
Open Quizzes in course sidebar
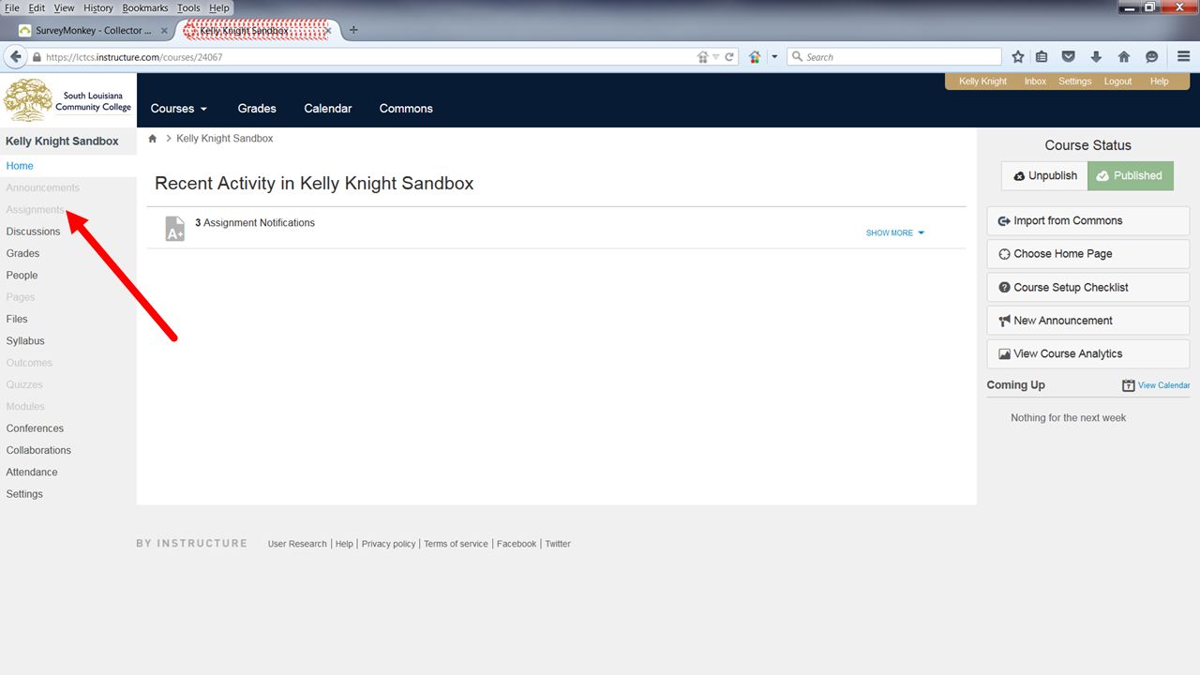[x=24, y=385]
